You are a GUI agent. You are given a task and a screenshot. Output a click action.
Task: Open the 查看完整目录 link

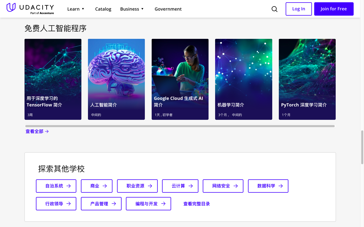(197, 204)
